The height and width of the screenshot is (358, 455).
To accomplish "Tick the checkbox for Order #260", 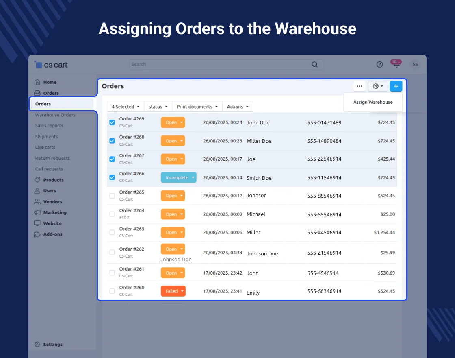I will tap(112, 291).
